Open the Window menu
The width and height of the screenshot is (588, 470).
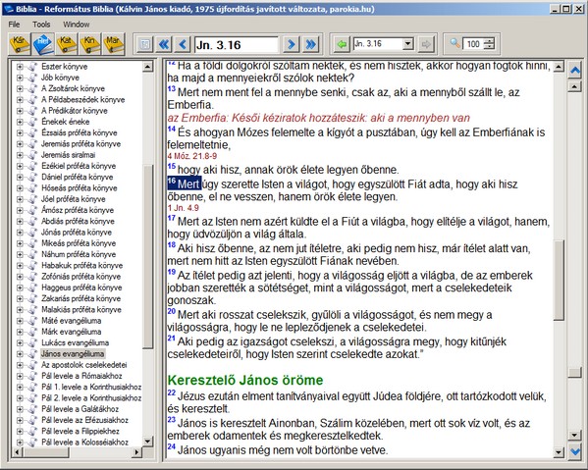click(x=77, y=25)
